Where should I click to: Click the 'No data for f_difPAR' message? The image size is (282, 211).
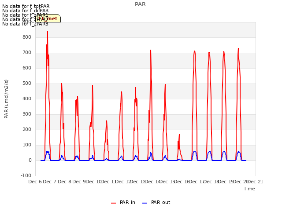pyautogui.click(x=26, y=11)
